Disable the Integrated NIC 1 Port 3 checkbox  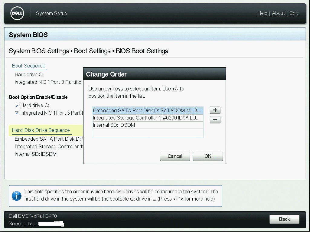(16, 113)
